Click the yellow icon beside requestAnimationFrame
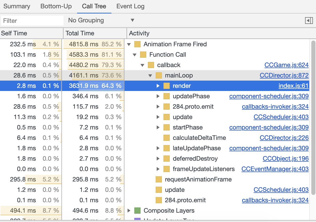The width and height of the screenshot is (316, 222). coord(159,179)
